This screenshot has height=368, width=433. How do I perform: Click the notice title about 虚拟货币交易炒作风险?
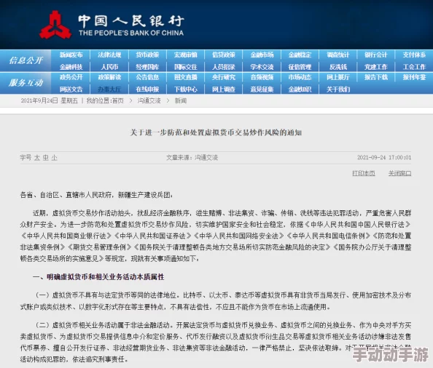pos(216,132)
